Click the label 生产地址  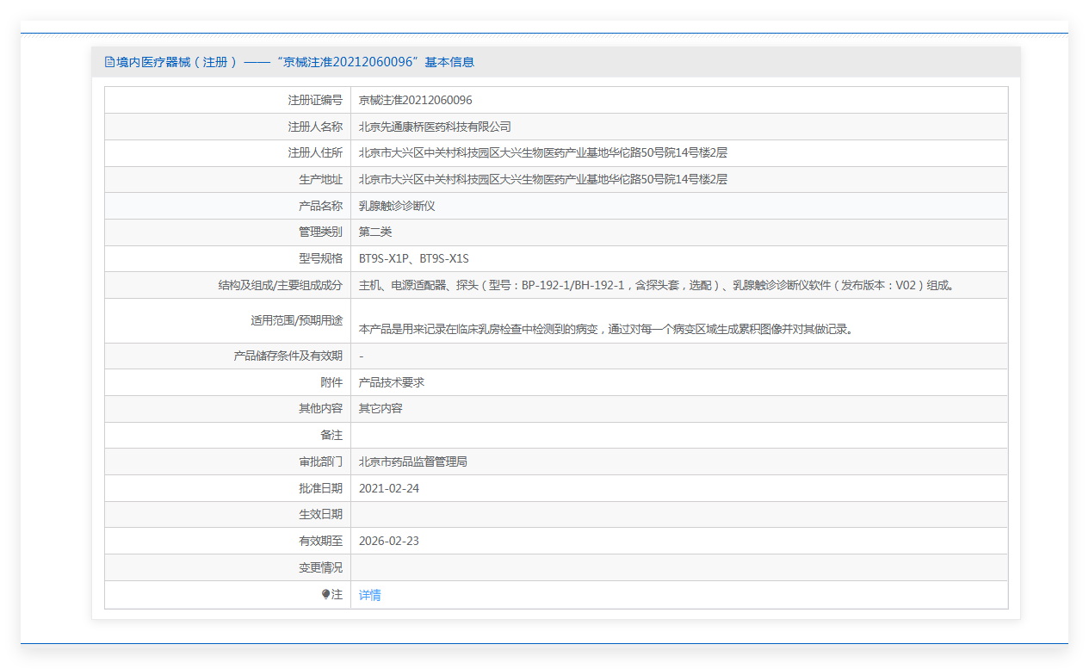(320, 179)
